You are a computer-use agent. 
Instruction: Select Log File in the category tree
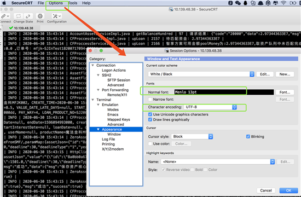pyautogui.click(x=108, y=139)
